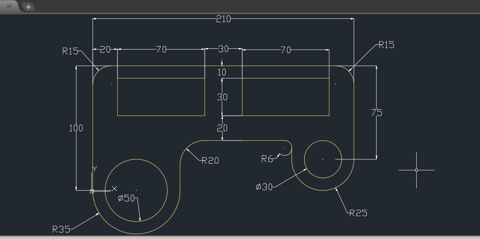Click the horizontal 20 dimension near top-left
Image resolution: width=480 pixels, height=239 pixels.
(x=105, y=50)
